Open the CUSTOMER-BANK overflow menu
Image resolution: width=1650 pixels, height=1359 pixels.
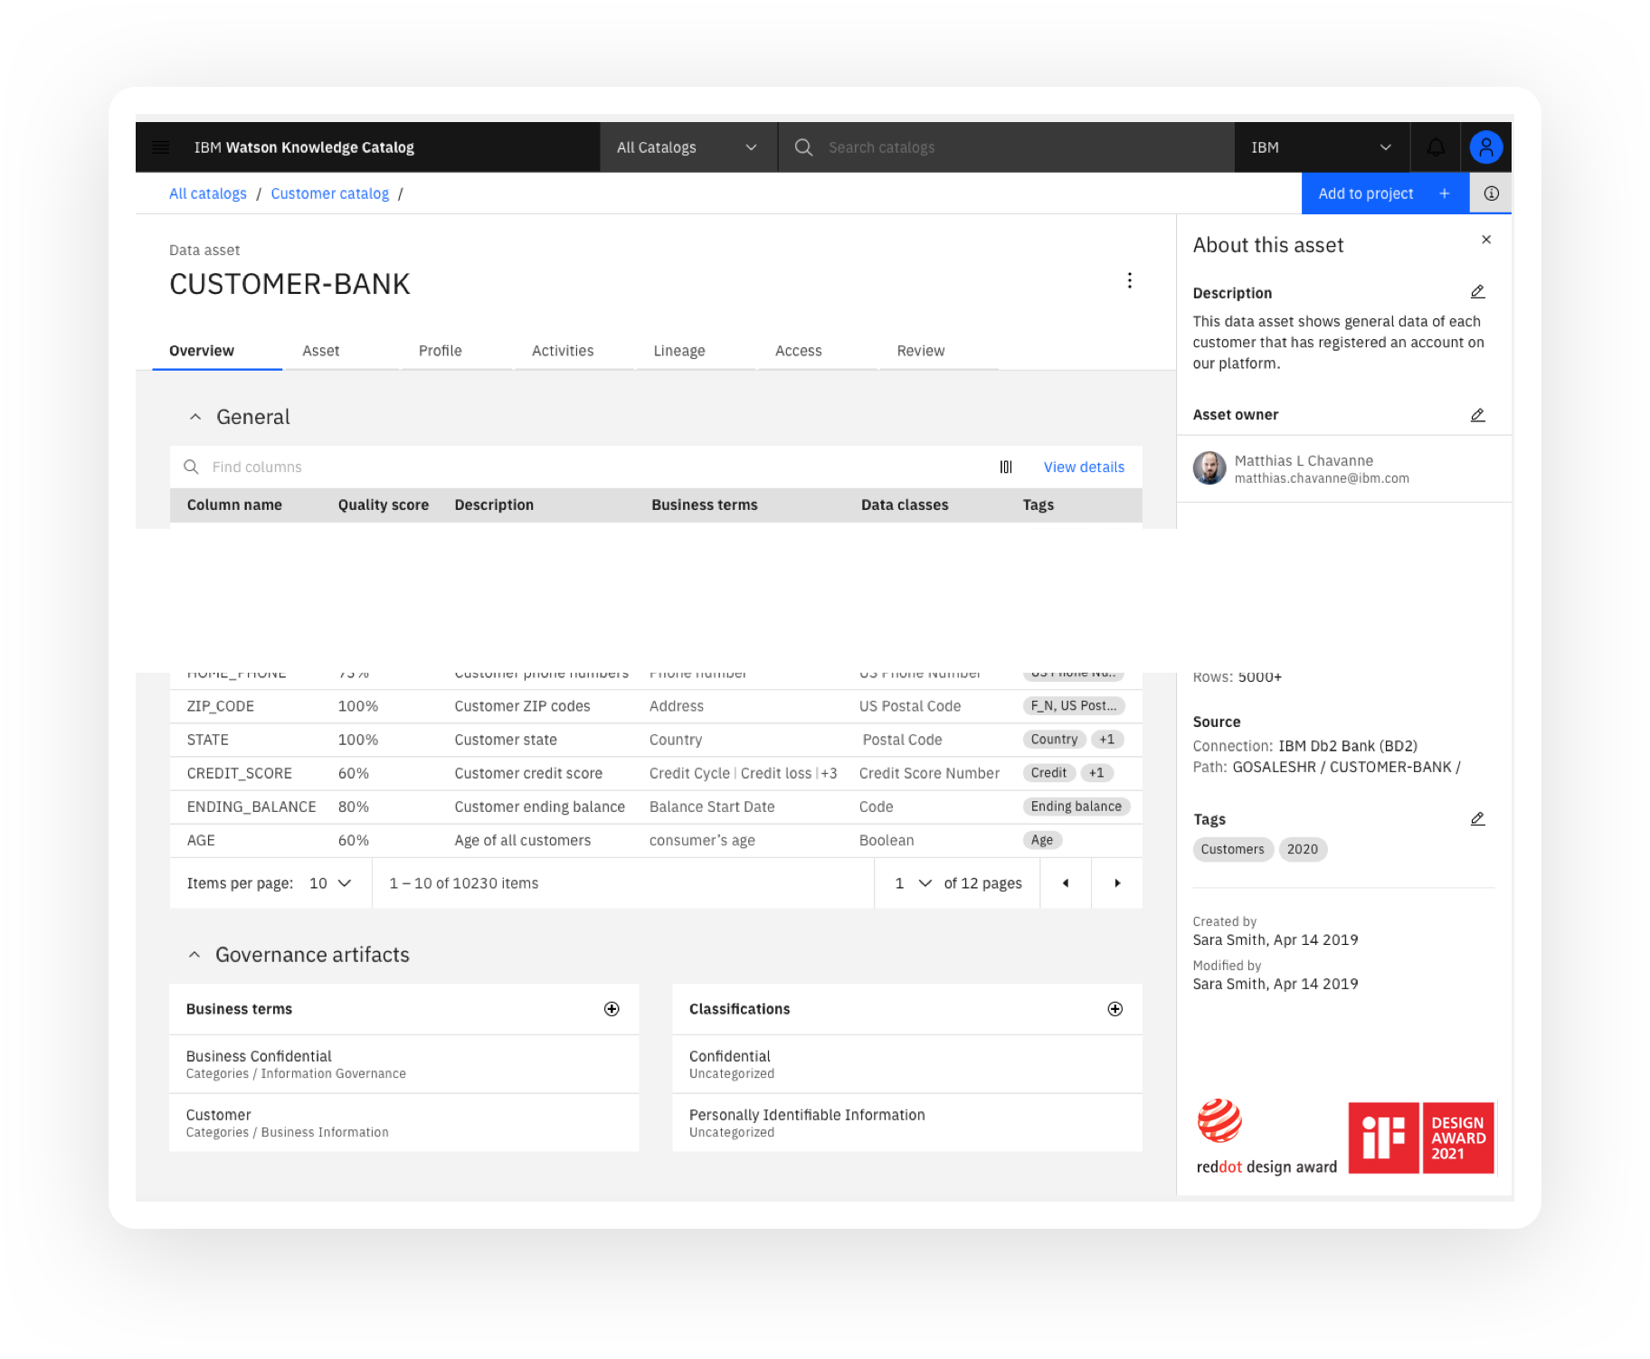1129,280
